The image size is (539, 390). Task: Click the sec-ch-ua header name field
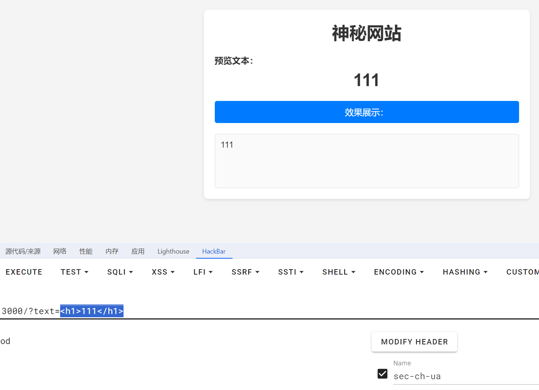[466, 376]
